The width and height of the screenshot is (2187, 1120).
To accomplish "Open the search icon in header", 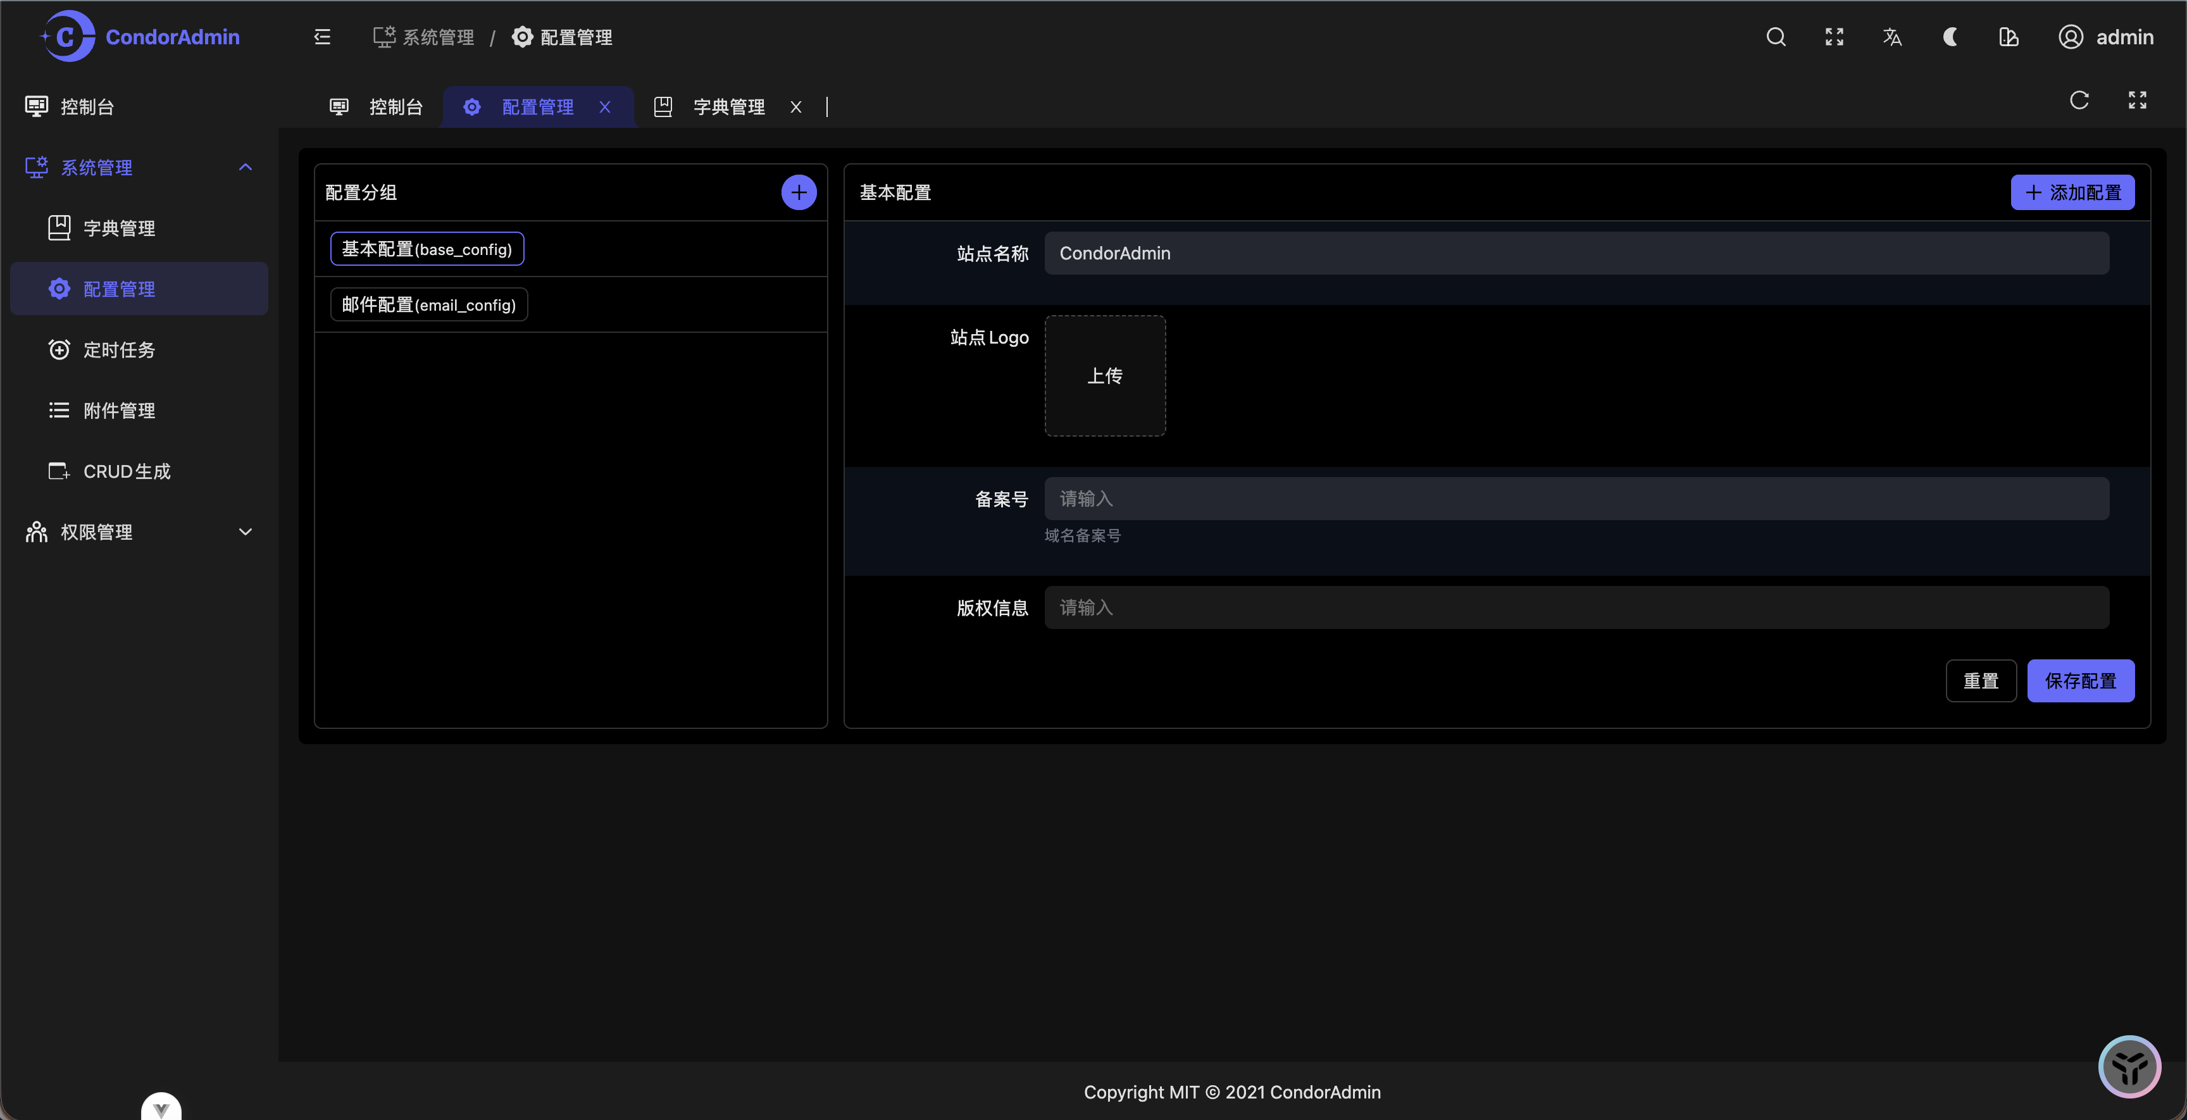I will pyautogui.click(x=1775, y=37).
